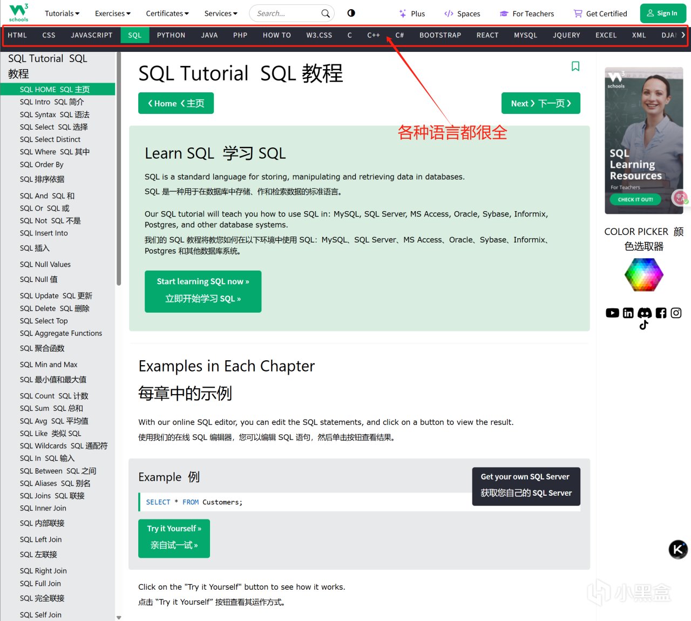Expand the Exercises dropdown menu
The height and width of the screenshot is (621, 691).
pos(113,13)
